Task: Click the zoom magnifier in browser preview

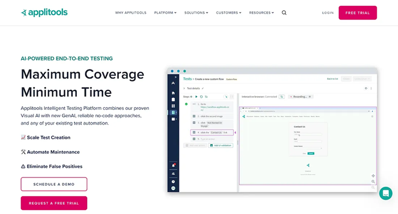Action: [x=373, y=182]
